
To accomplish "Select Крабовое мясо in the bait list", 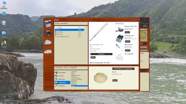I will (76, 75).
